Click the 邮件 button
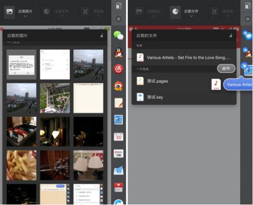The height and width of the screenshot is (205, 253). click(x=226, y=68)
